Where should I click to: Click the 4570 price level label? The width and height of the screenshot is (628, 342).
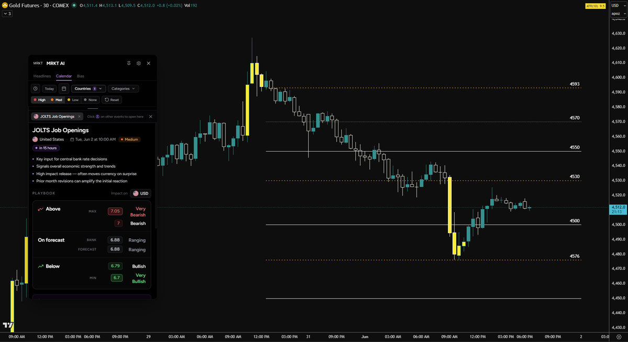coord(575,118)
